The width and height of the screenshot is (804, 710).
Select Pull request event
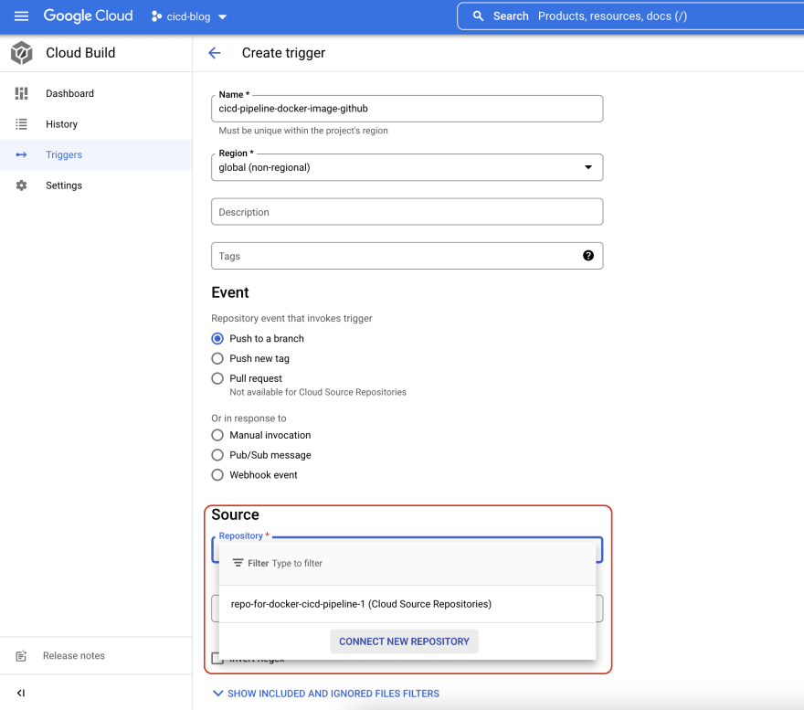point(217,378)
